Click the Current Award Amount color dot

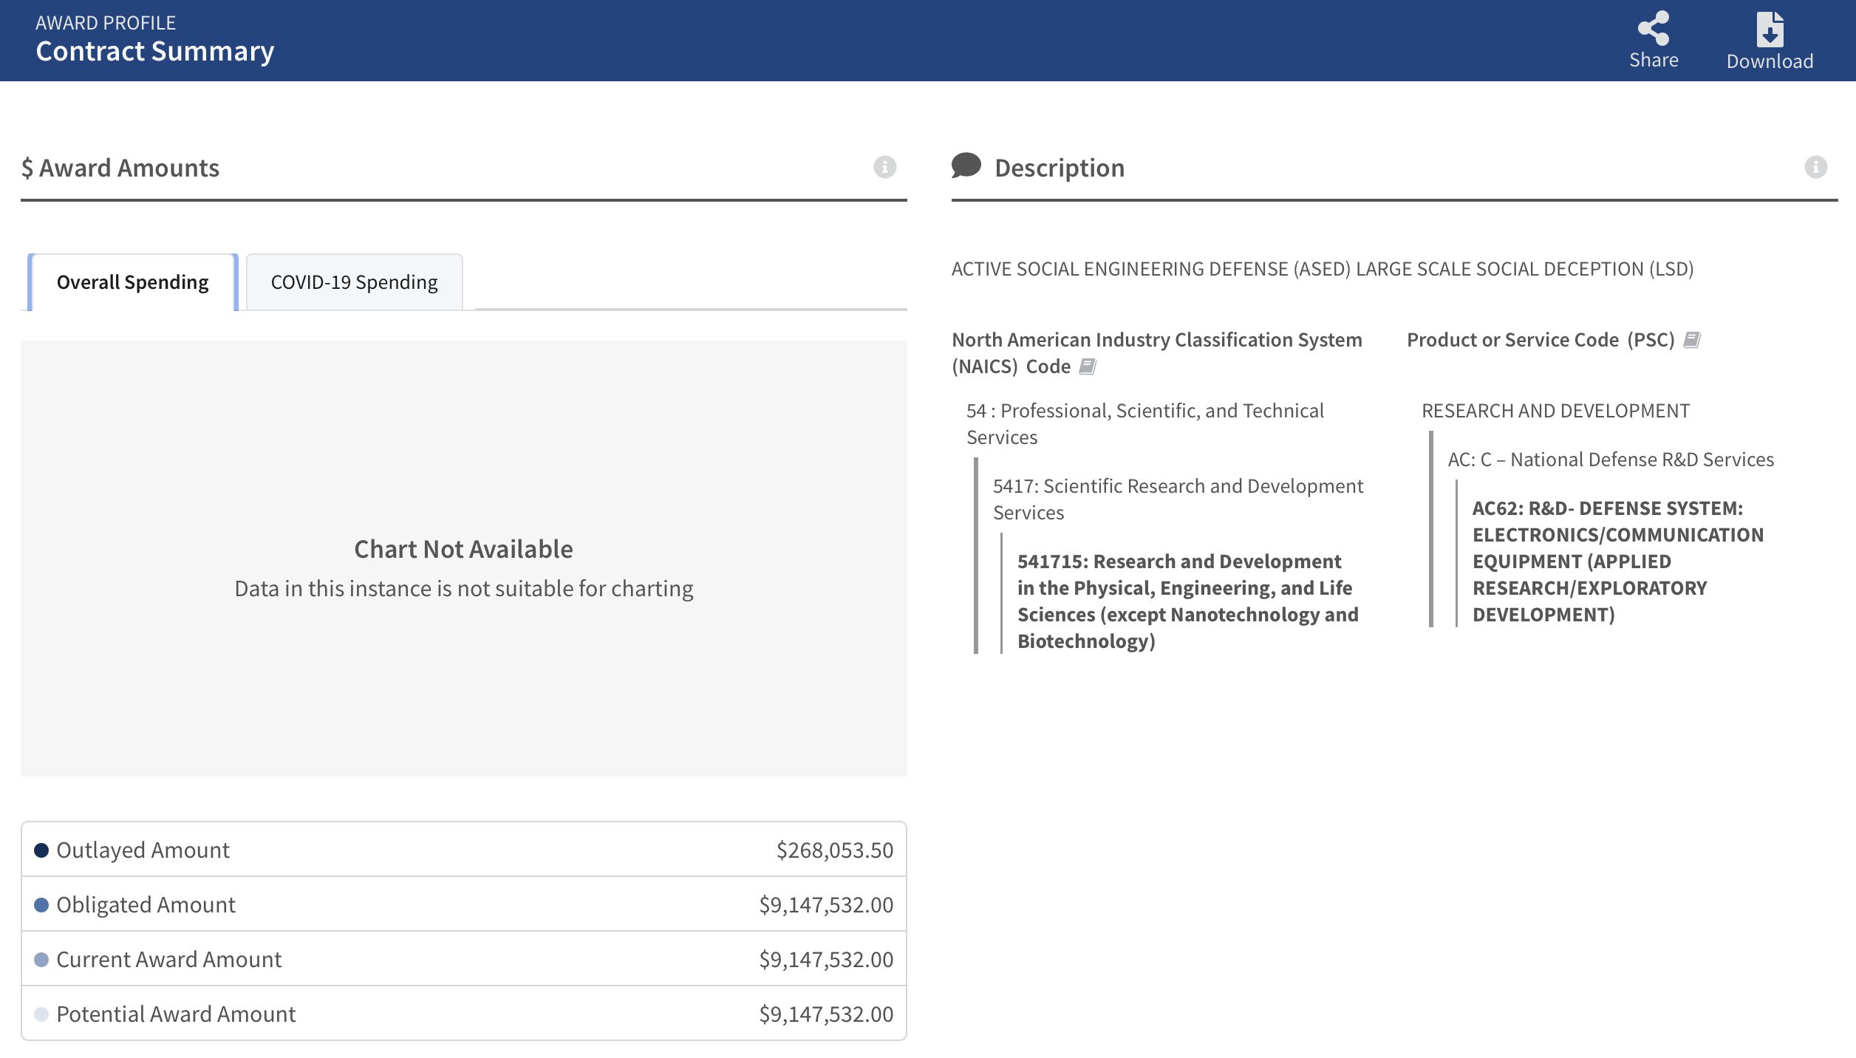coord(41,960)
